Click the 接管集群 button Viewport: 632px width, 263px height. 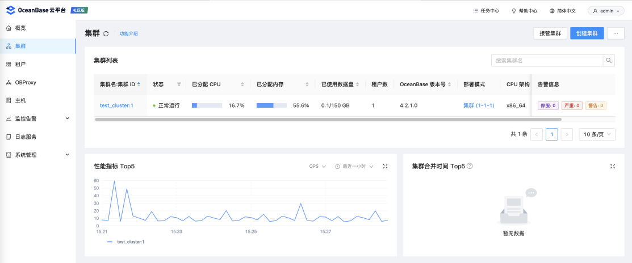click(550, 33)
